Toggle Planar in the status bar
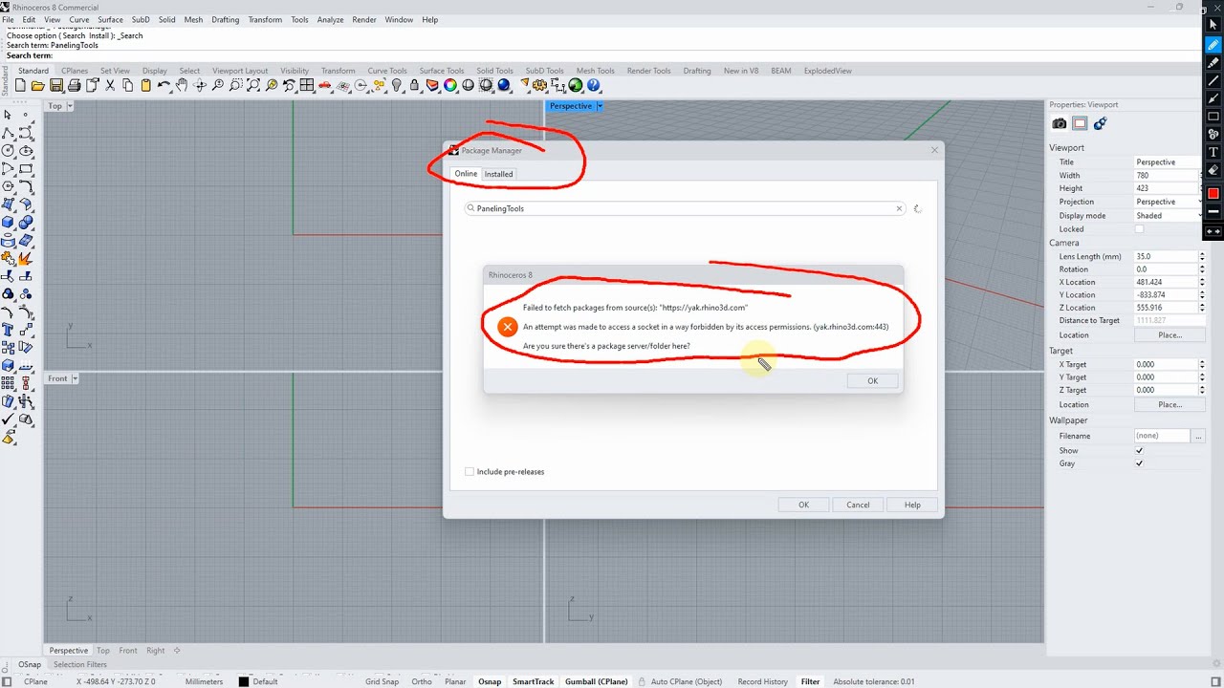Image resolution: width=1224 pixels, height=688 pixels. (x=455, y=681)
